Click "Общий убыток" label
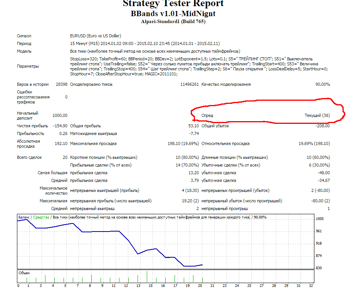The image size is (346, 290). (215, 126)
